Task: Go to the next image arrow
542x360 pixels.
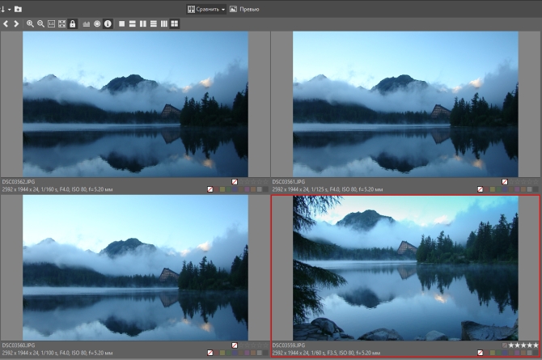Action: click(17, 24)
